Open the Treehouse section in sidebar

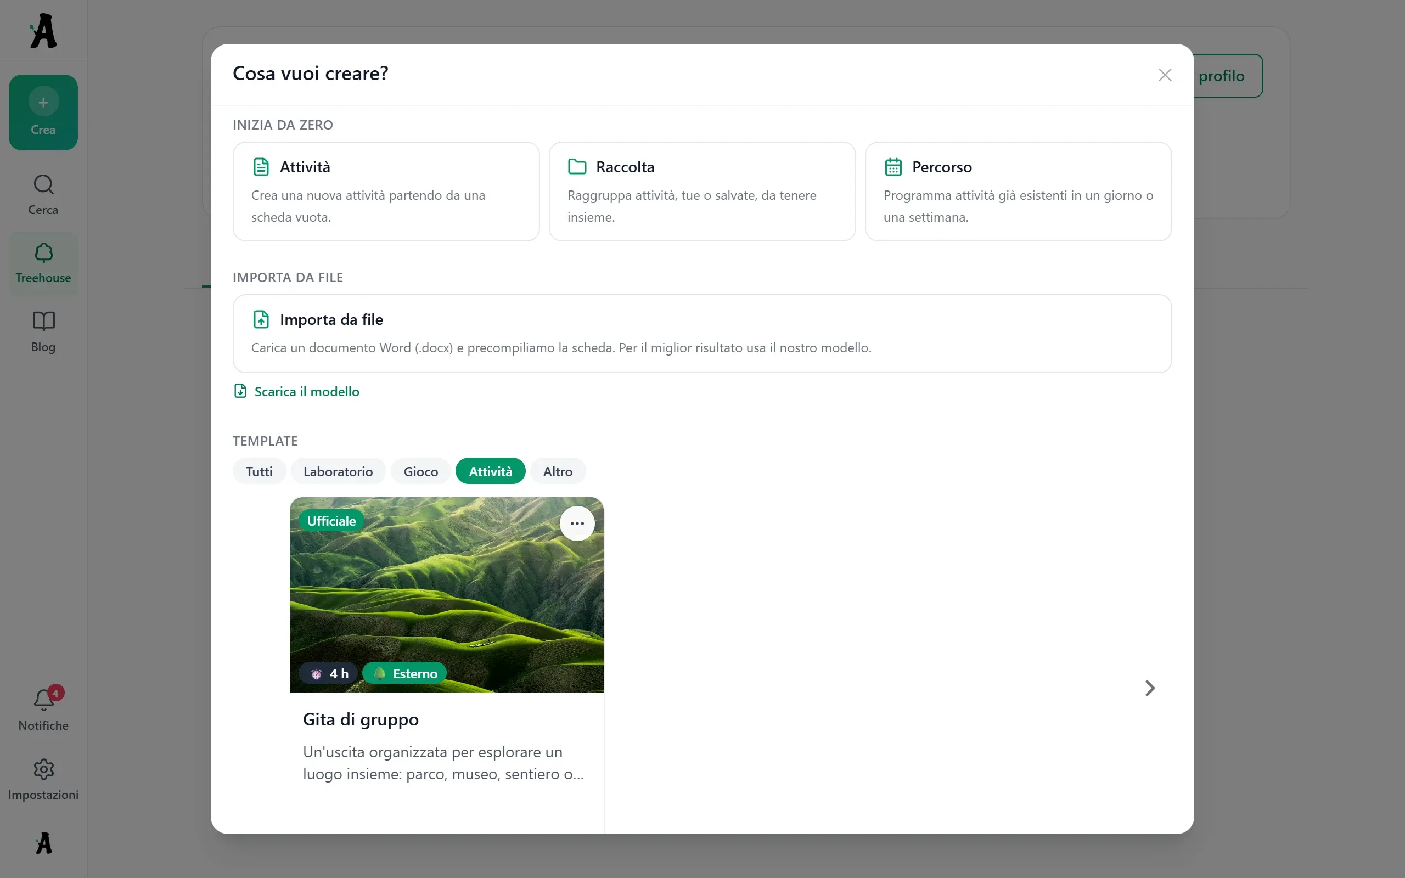43,263
